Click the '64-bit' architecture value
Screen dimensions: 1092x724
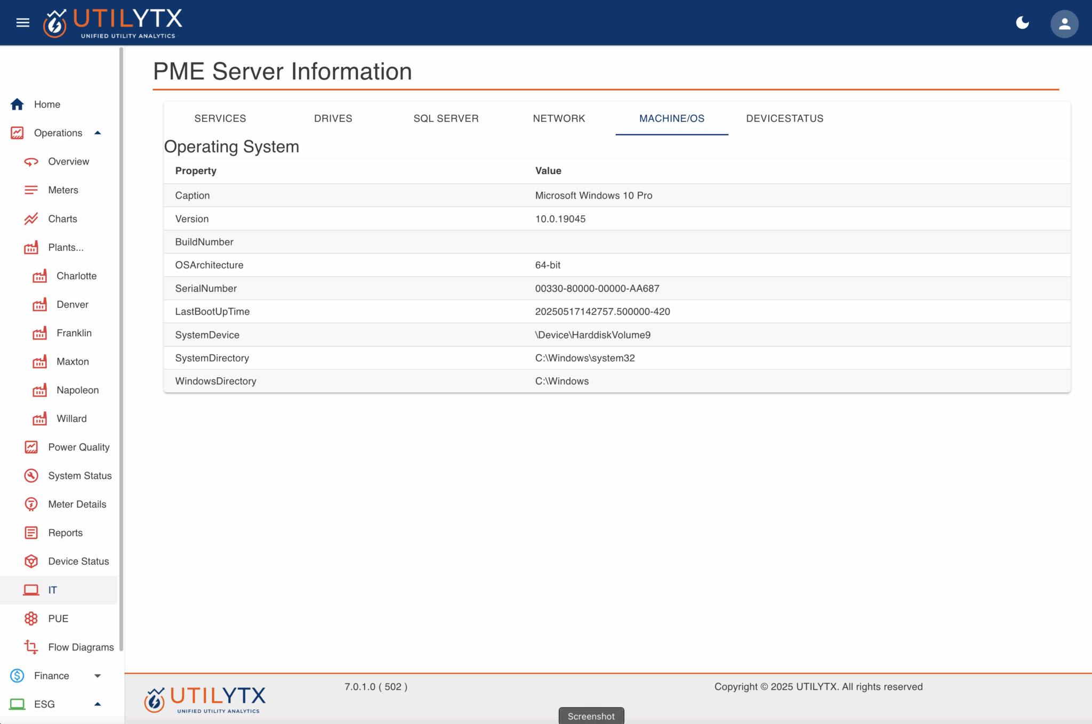[548, 265]
